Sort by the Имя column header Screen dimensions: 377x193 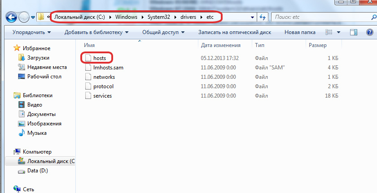[x=89, y=45]
